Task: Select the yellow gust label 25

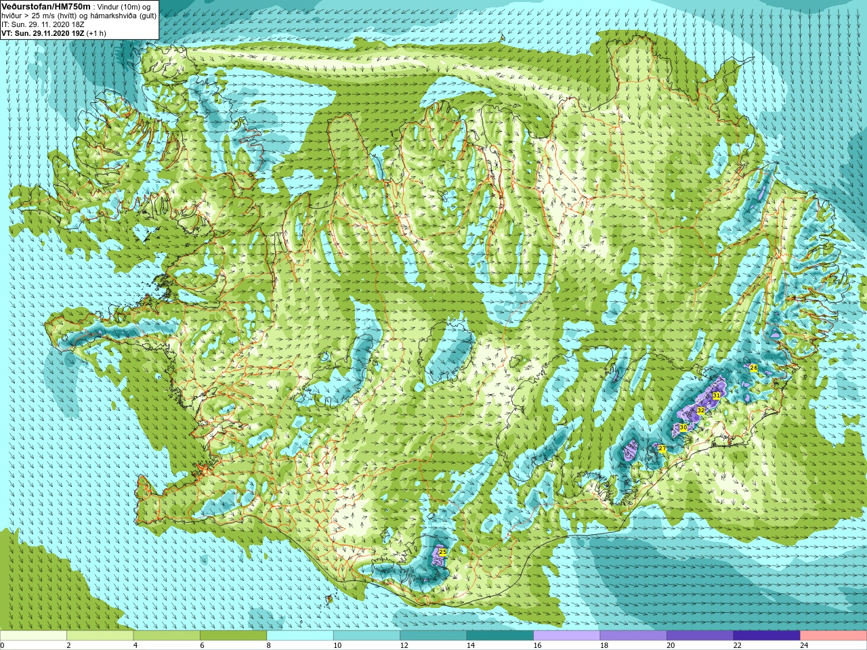Action: point(443,552)
